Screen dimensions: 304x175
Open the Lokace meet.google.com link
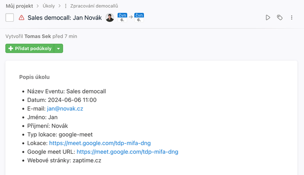click(x=100, y=143)
